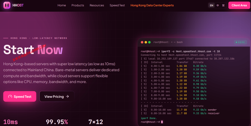Viewport: 251px width, 126px height.
Task: Click the local 10.253.189.137 connection line
Action: 188,59
